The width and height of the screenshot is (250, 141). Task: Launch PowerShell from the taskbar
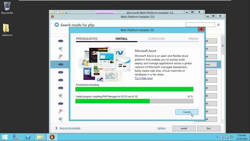point(28,137)
